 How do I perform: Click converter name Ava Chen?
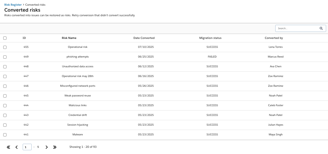[x=276, y=66]
